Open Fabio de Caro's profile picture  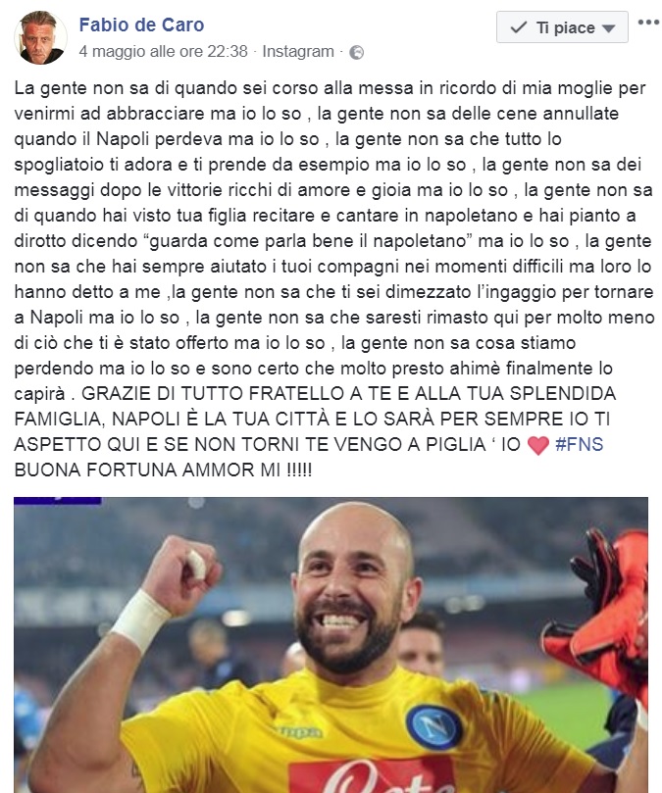click(40, 37)
